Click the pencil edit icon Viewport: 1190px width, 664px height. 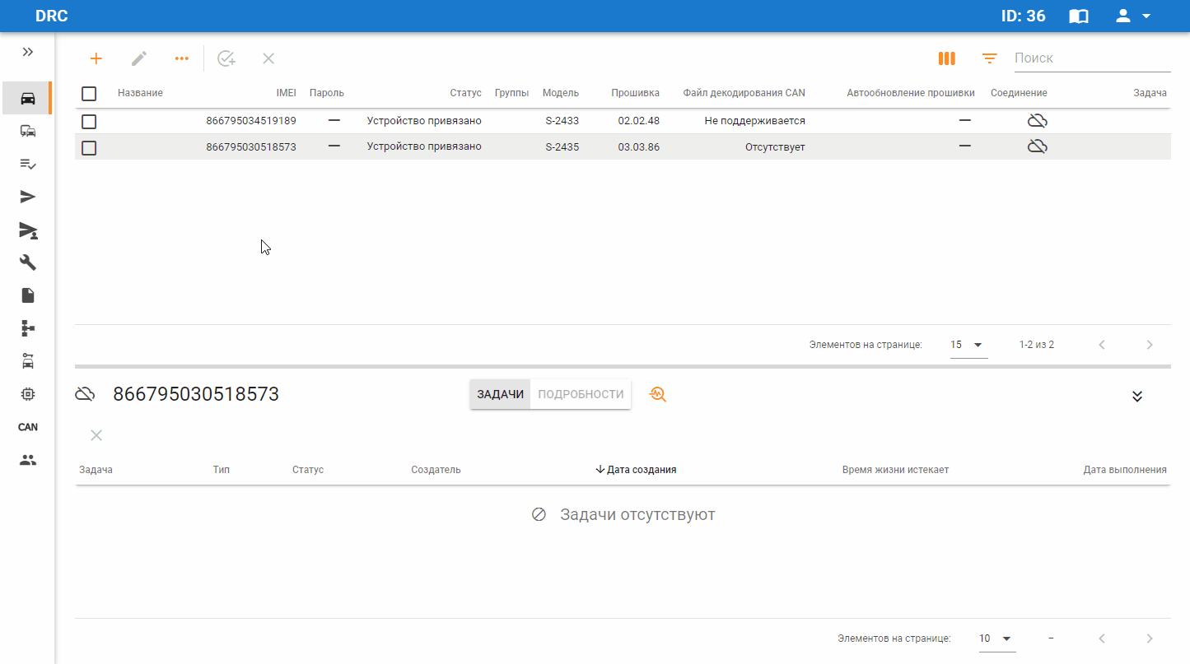139,58
